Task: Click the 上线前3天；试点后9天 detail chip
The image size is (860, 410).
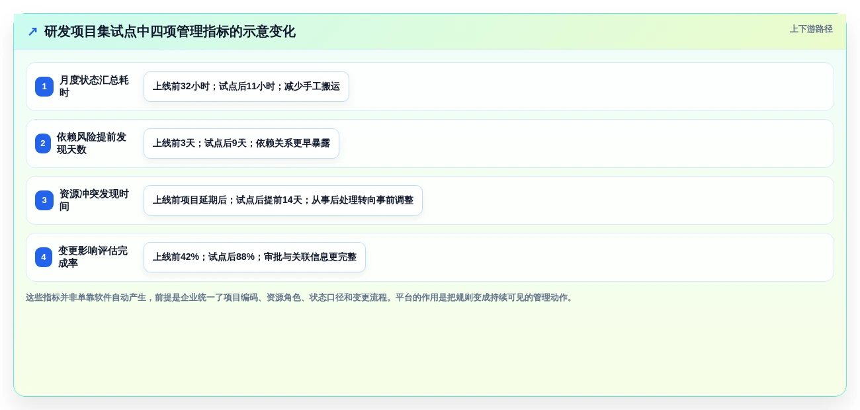Action: tap(241, 143)
